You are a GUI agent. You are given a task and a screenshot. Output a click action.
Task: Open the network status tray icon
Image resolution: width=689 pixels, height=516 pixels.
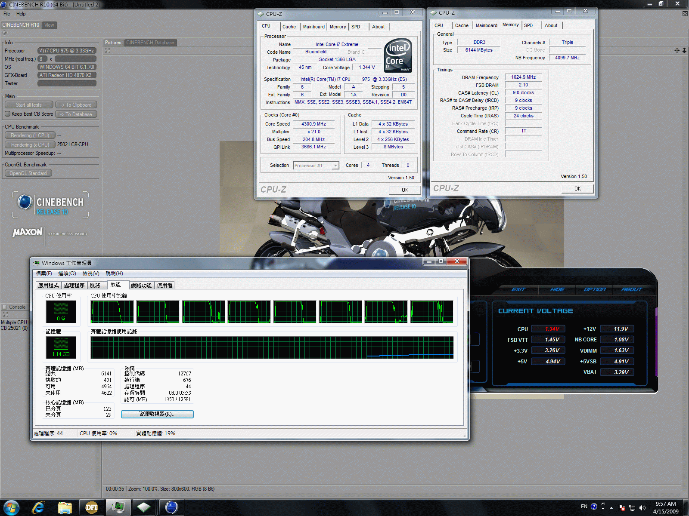[632, 507]
